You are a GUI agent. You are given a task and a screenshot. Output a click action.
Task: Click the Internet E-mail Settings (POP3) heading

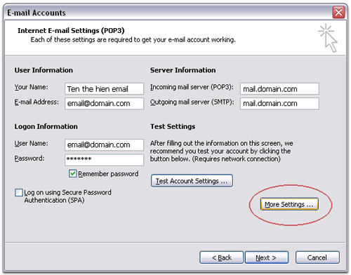pyautogui.click(x=71, y=31)
